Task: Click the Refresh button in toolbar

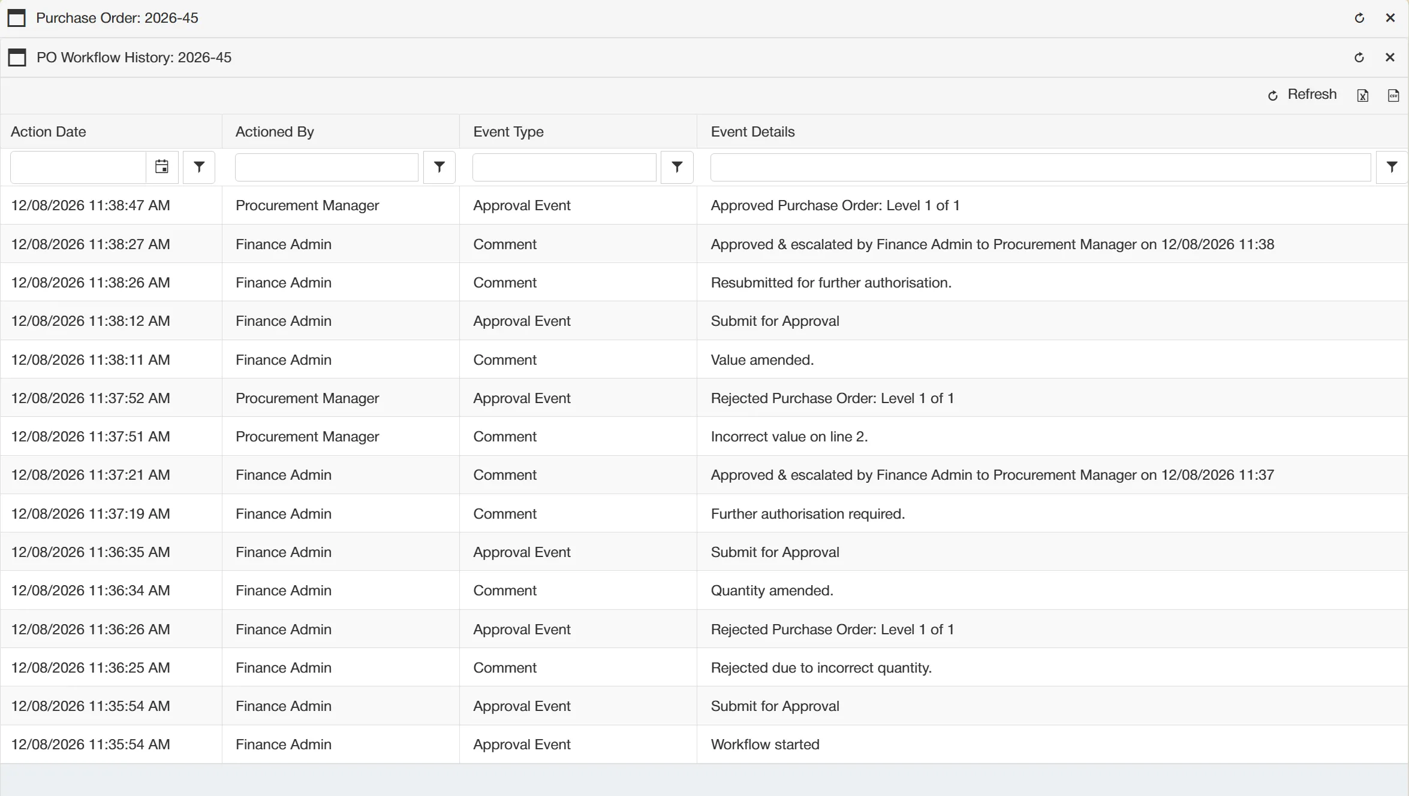Action: (1302, 95)
